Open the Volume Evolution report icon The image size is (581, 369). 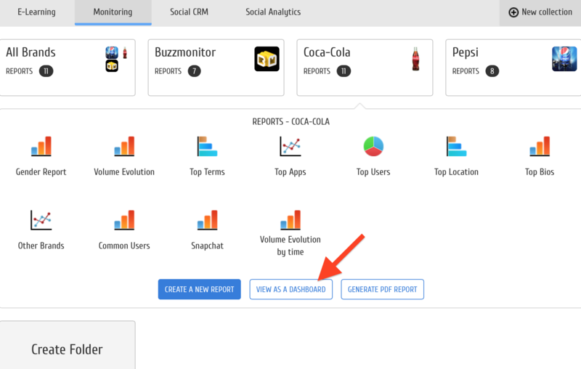124,147
